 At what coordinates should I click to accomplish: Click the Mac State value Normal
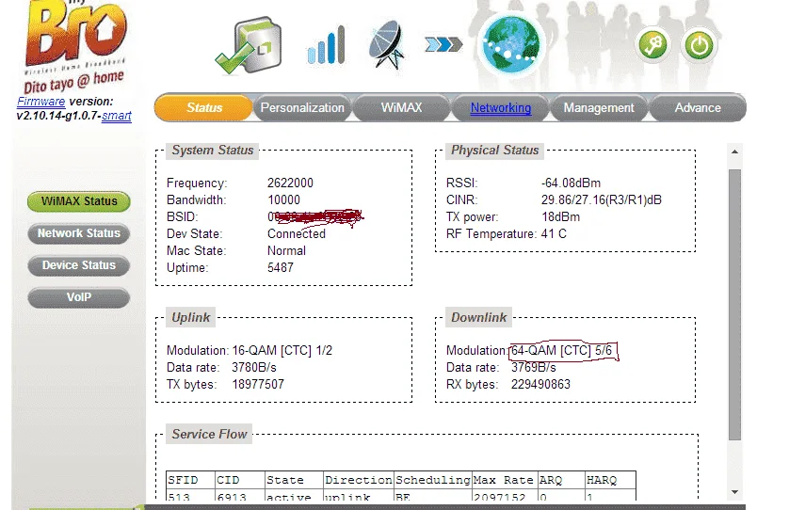point(286,251)
